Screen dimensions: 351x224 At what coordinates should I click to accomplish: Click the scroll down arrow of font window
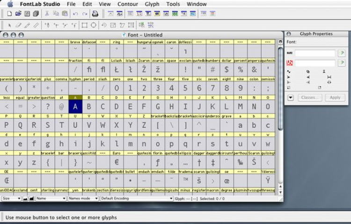point(280,192)
